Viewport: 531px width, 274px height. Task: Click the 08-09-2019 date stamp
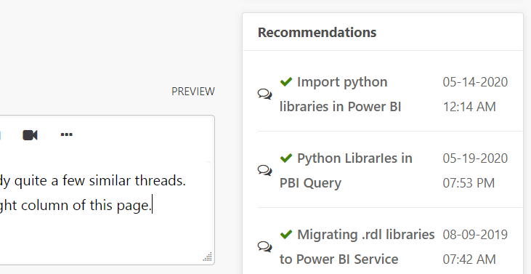pos(475,234)
